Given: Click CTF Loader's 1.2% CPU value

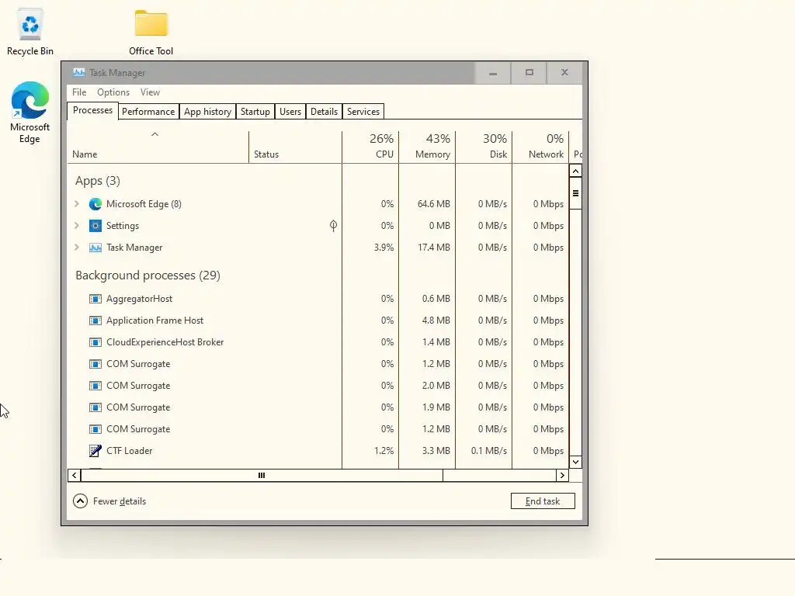Looking at the screenshot, I should 384,451.
